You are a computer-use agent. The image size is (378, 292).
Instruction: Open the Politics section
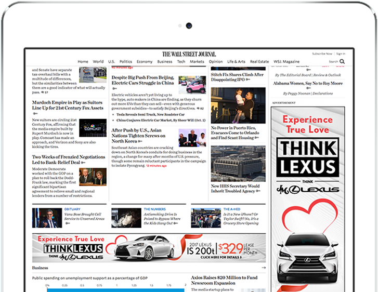click(x=126, y=62)
